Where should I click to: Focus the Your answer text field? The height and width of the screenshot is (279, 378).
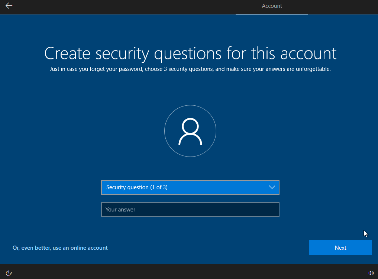[x=190, y=210]
